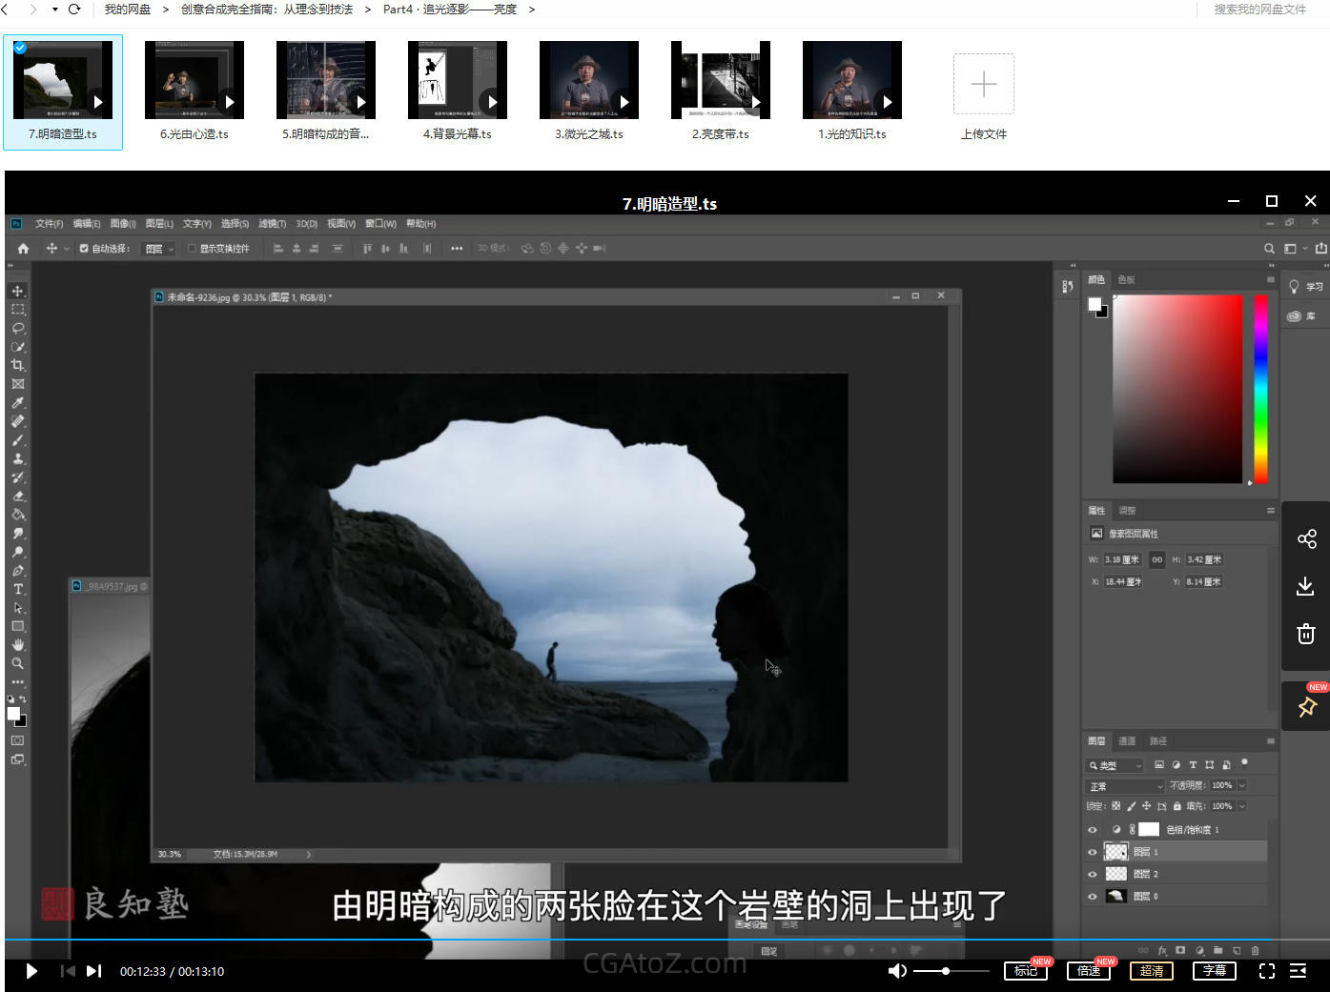Open the 滤镜(T) menu
Image resolution: width=1330 pixels, height=992 pixels.
pos(272,224)
